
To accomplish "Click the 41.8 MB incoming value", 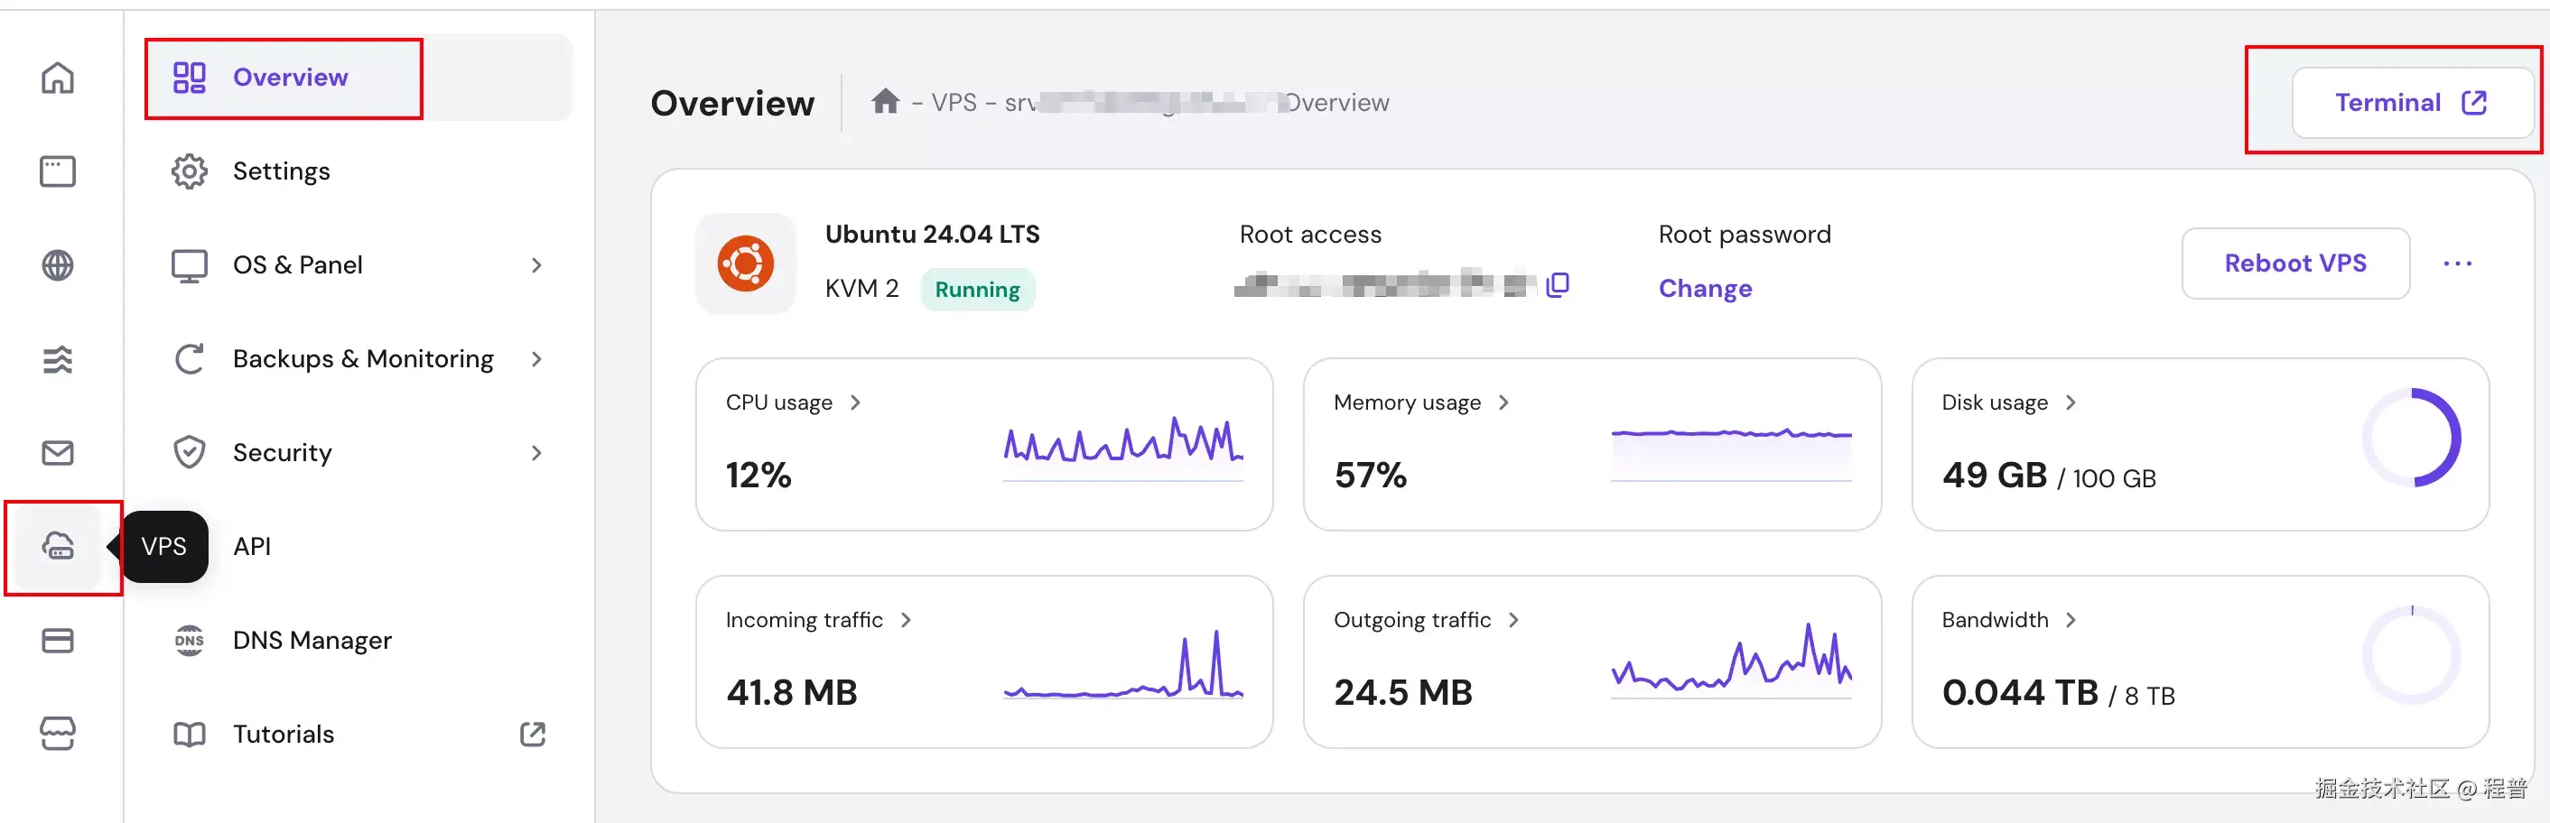I will (x=792, y=692).
